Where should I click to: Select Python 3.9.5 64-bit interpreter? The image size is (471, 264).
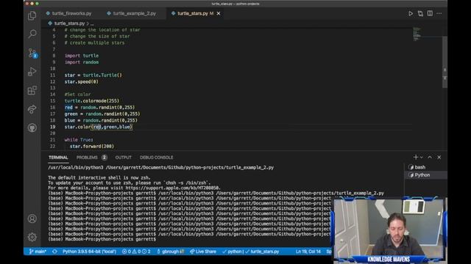tap(89, 252)
